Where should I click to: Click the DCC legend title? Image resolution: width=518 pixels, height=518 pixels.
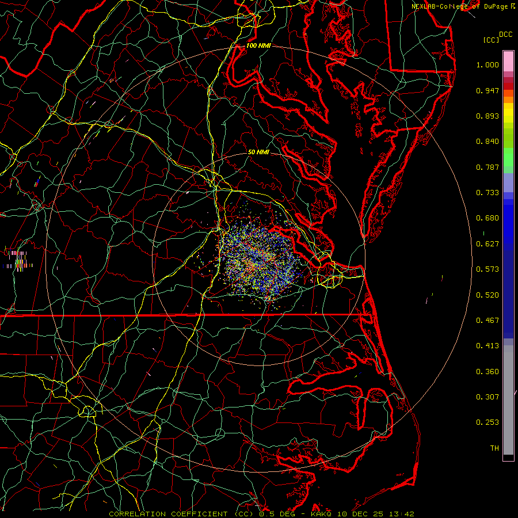505,35
